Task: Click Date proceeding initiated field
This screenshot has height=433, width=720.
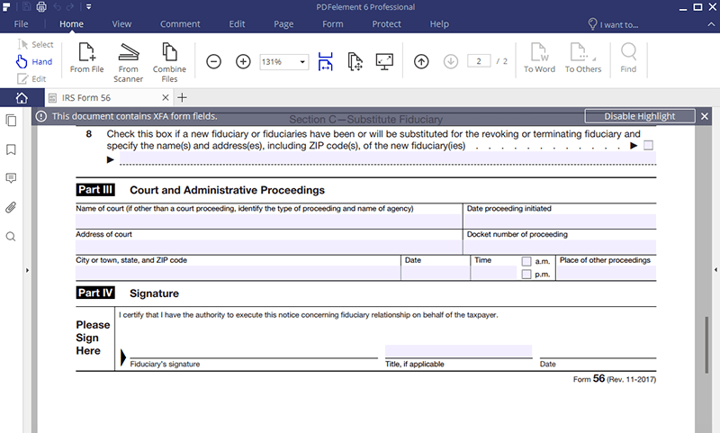Action: tap(560, 221)
